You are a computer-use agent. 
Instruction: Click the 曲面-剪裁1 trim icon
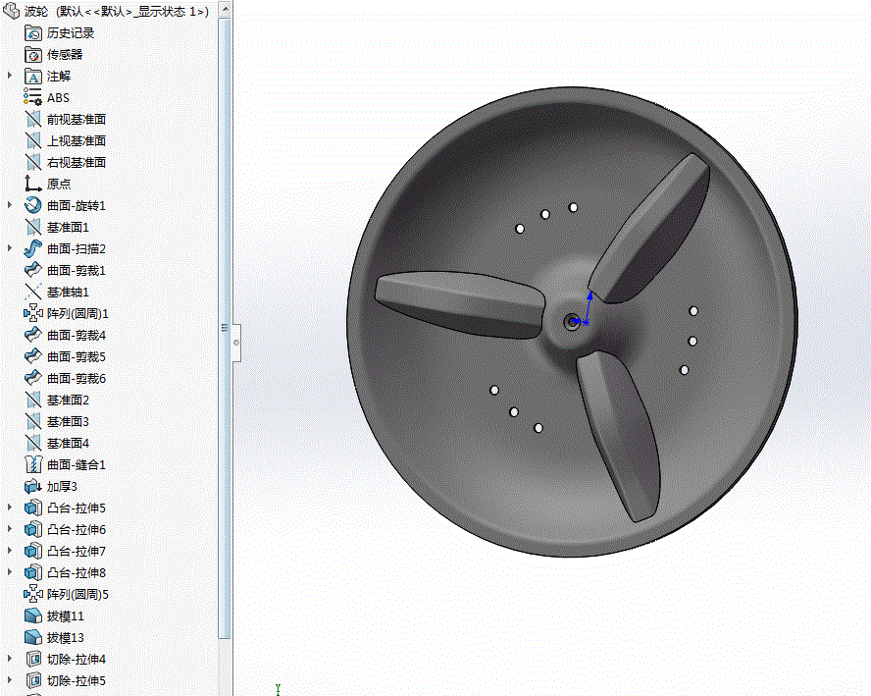pyautogui.click(x=33, y=270)
